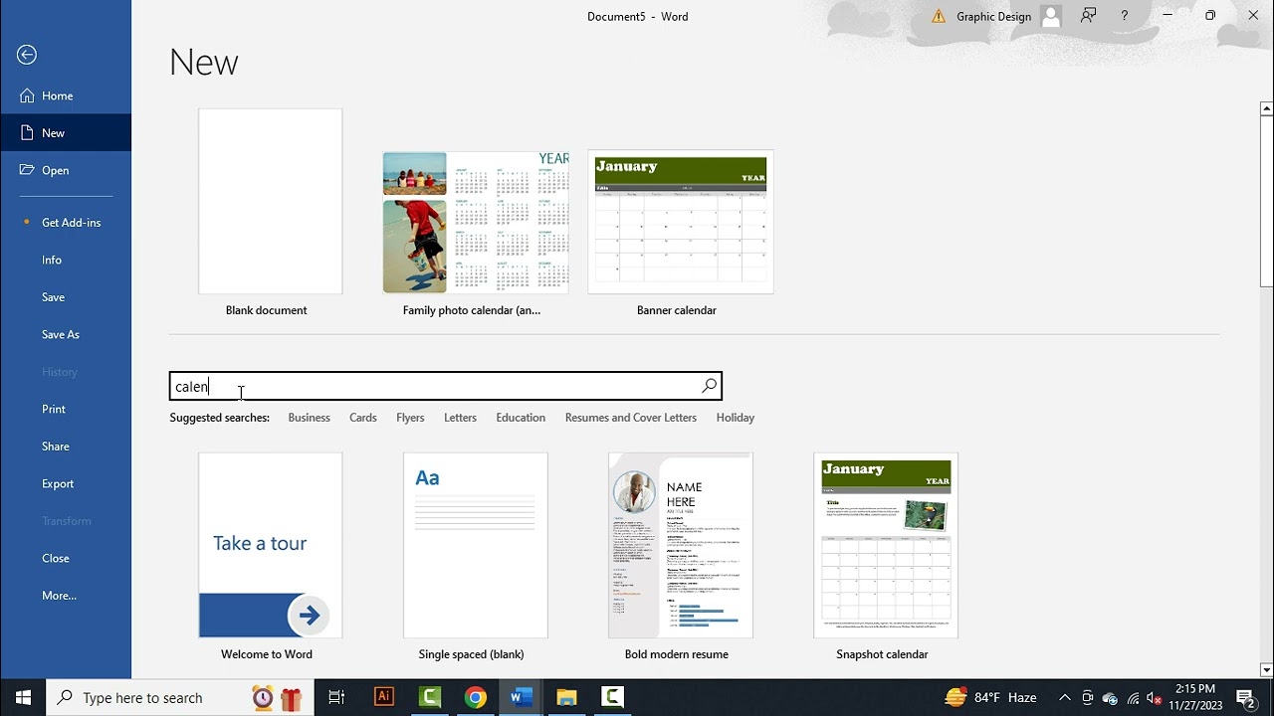Viewport: 1274px width, 716px height.
Task: Click the vertical scrollbar thumb
Action: (x=1266, y=202)
